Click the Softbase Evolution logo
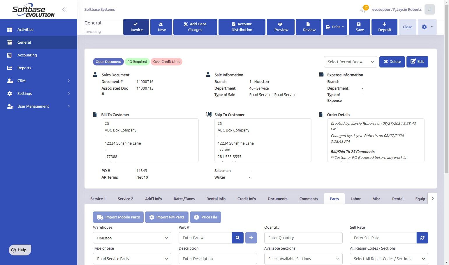The height and width of the screenshot is (265, 449). click(33, 10)
